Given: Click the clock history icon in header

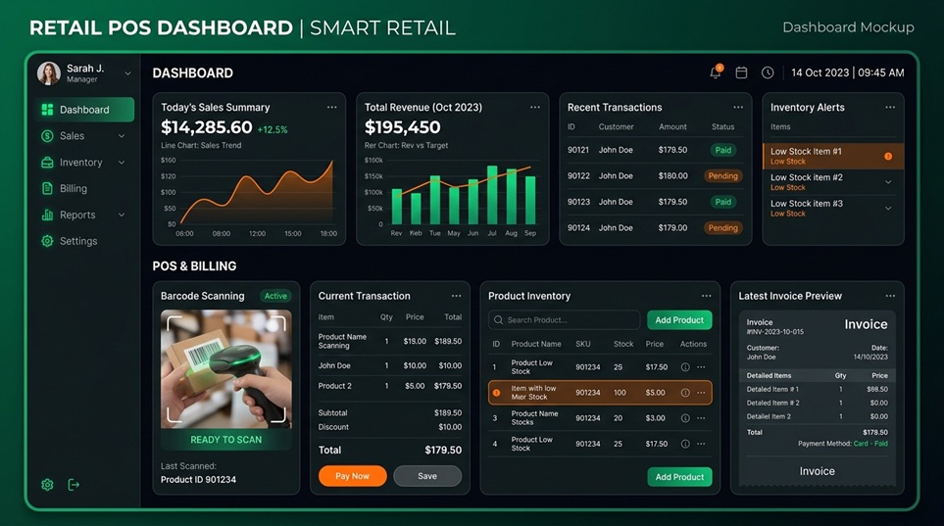Looking at the screenshot, I should tap(767, 72).
